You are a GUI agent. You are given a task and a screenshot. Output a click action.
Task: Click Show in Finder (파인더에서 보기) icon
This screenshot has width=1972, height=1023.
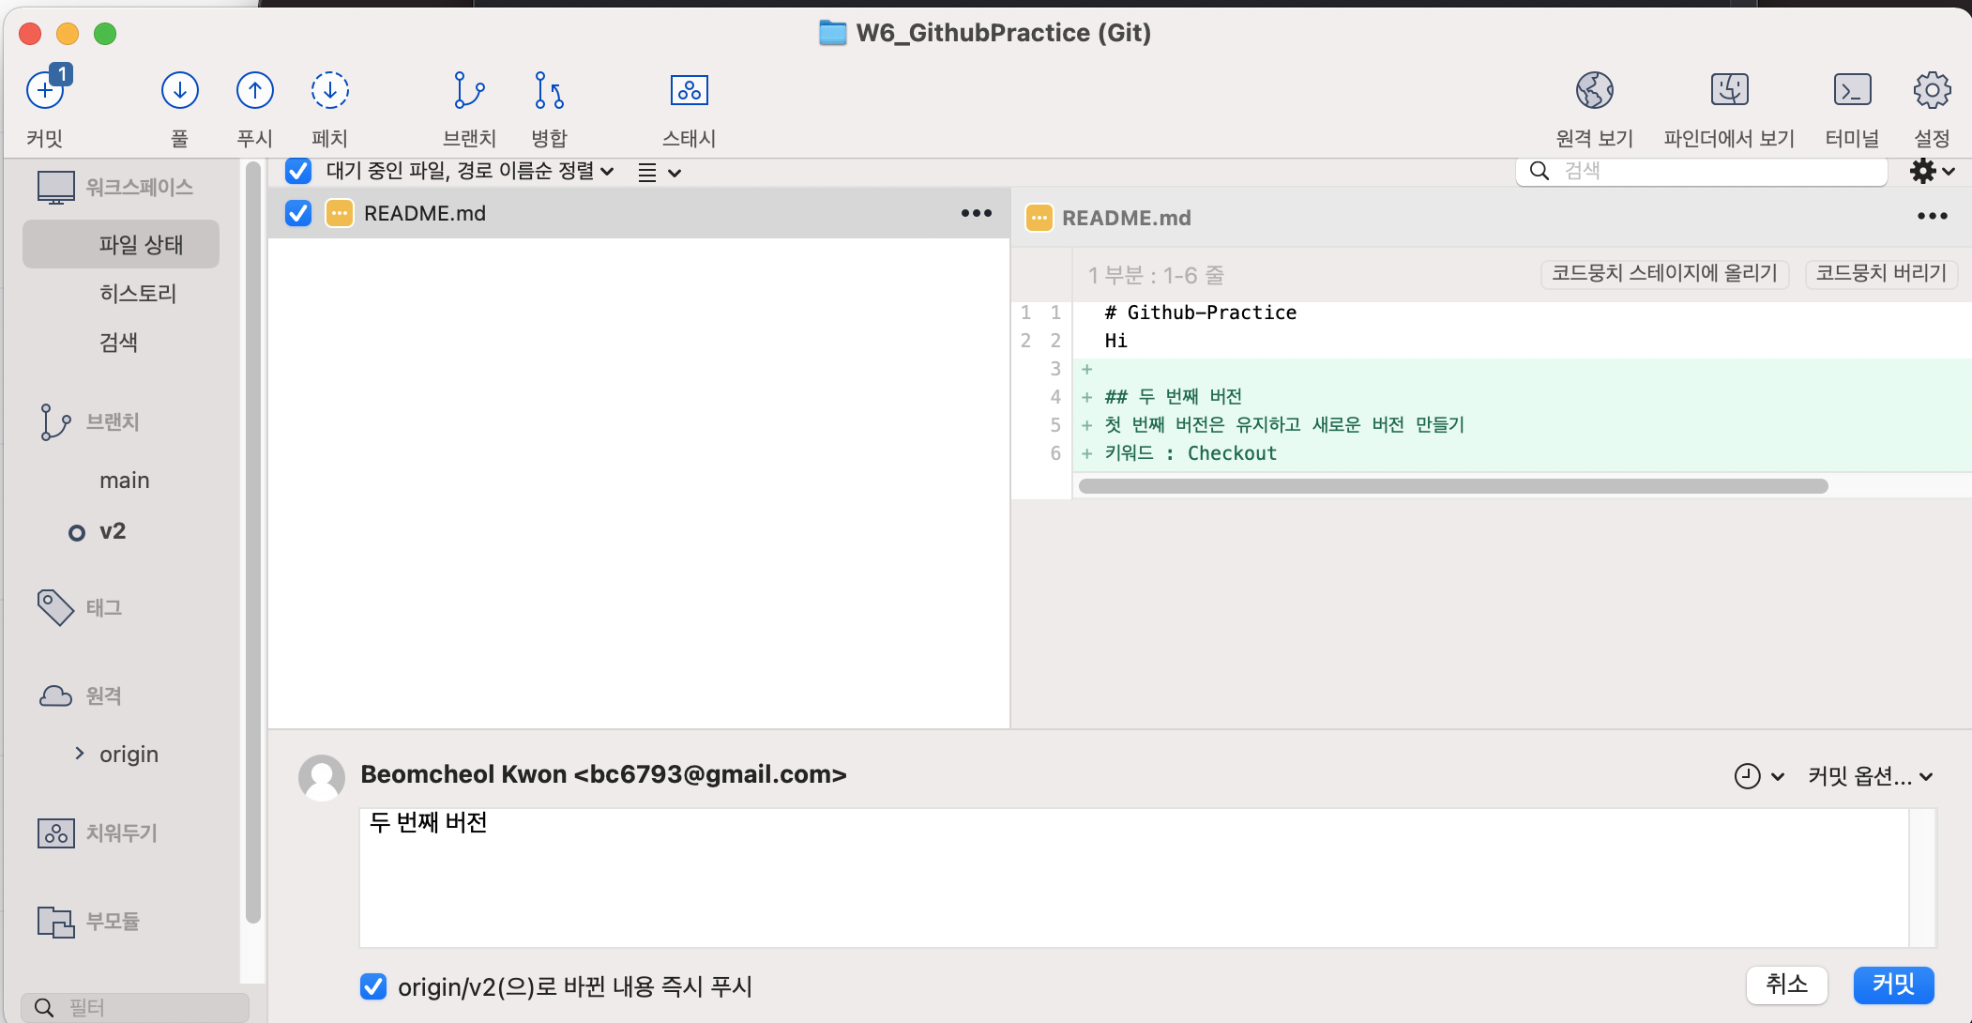pyautogui.click(x=1728, y=91)
